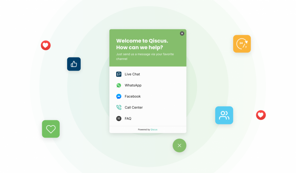
Task: Select the WhatsApp channel entry
Action: pyautogui.click(x=133, y=85)
